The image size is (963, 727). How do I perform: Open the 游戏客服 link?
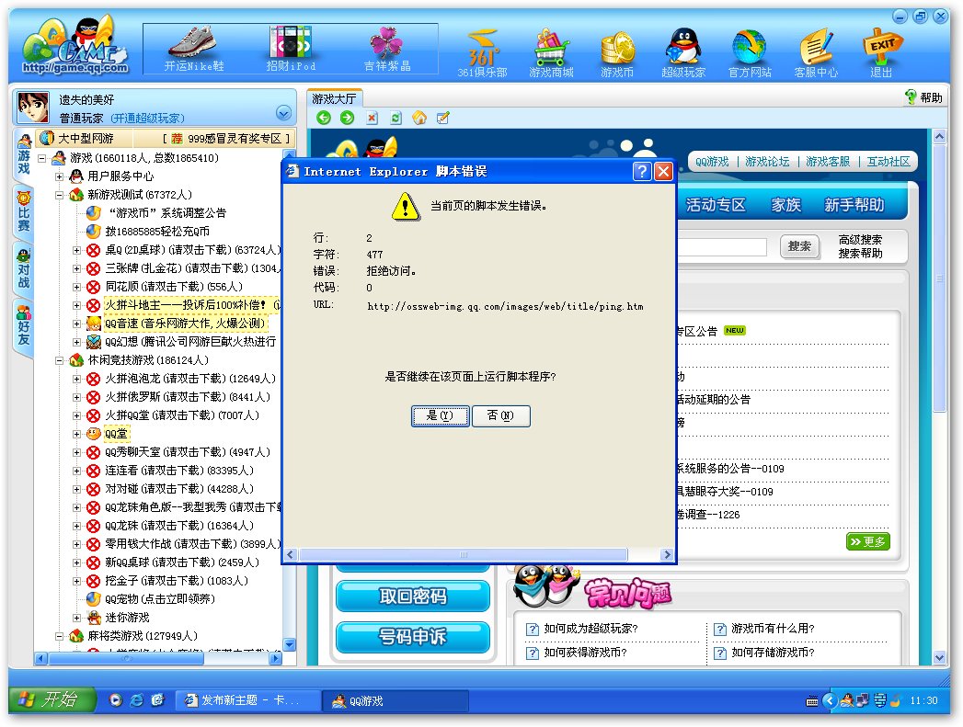coord(828,162)
